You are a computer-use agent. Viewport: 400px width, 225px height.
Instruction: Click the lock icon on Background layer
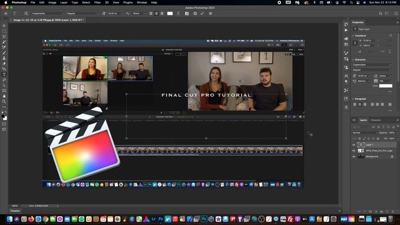392,156
